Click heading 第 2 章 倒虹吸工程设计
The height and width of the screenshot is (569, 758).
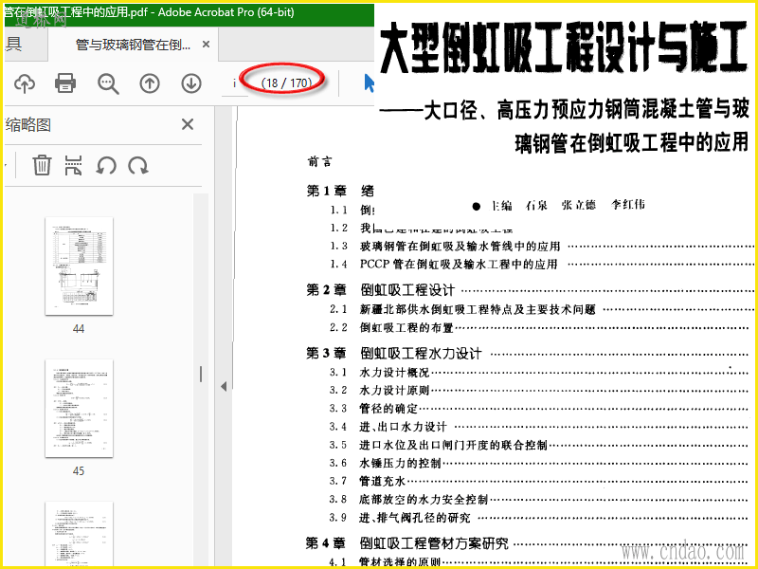[381, 290]
